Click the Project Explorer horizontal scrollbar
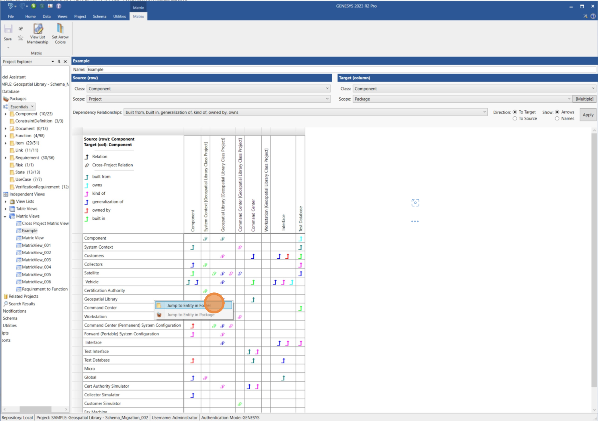Screen dimensions: 598x421 pyautogui.click(x=36, y=409)
